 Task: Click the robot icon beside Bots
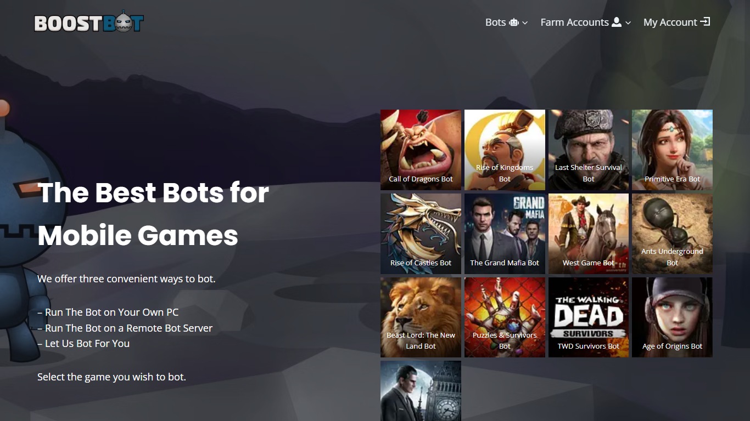click(x=514, y=22)
